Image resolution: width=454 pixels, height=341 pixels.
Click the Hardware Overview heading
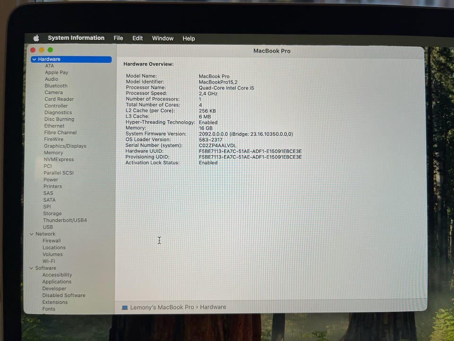pyautogui.click(x=148, y=64)
